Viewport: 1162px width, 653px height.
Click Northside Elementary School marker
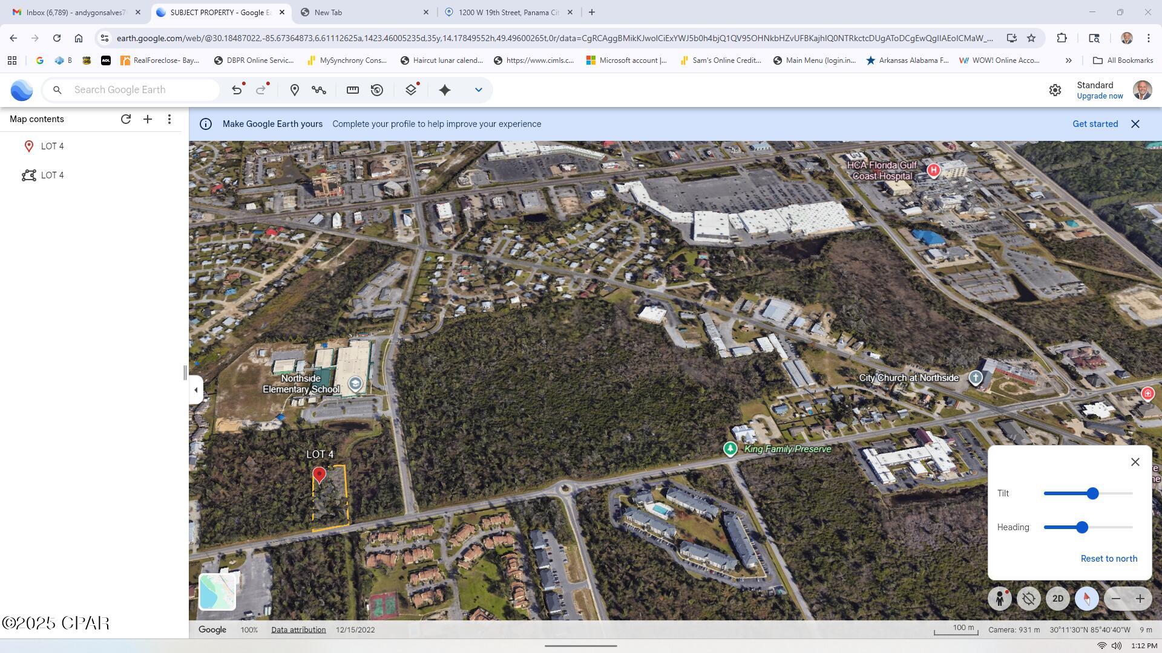(x=355, y=384)
